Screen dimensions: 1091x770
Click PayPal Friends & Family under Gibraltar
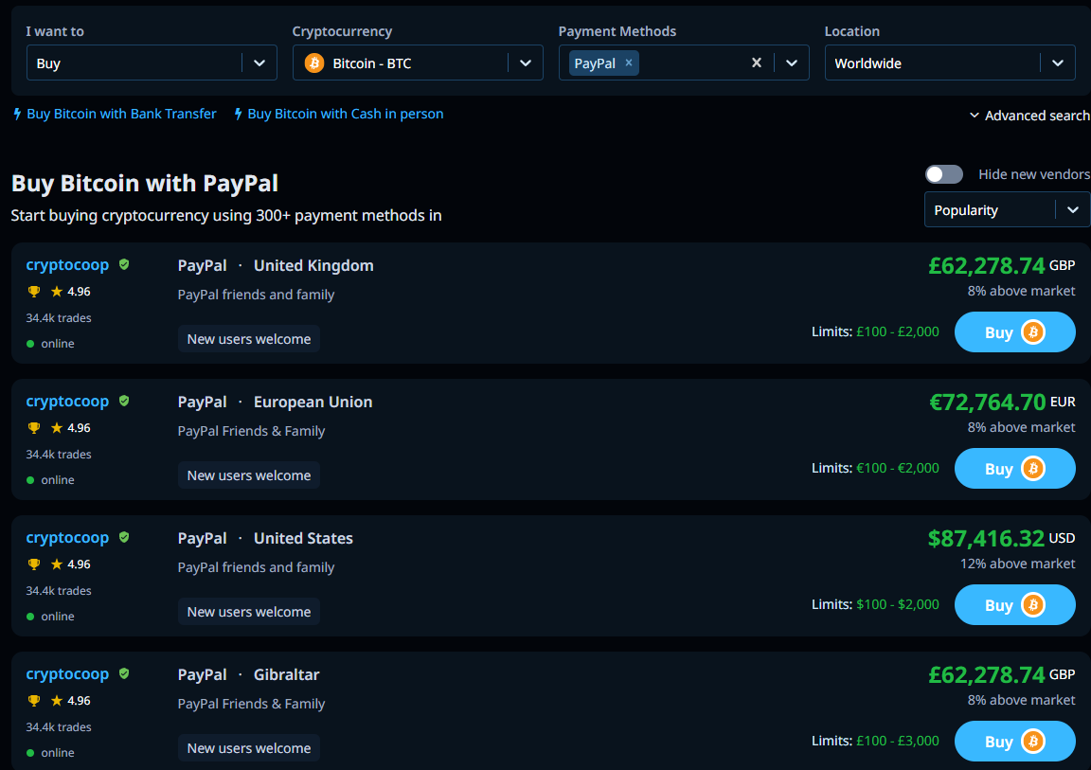(x=251, y=703)
